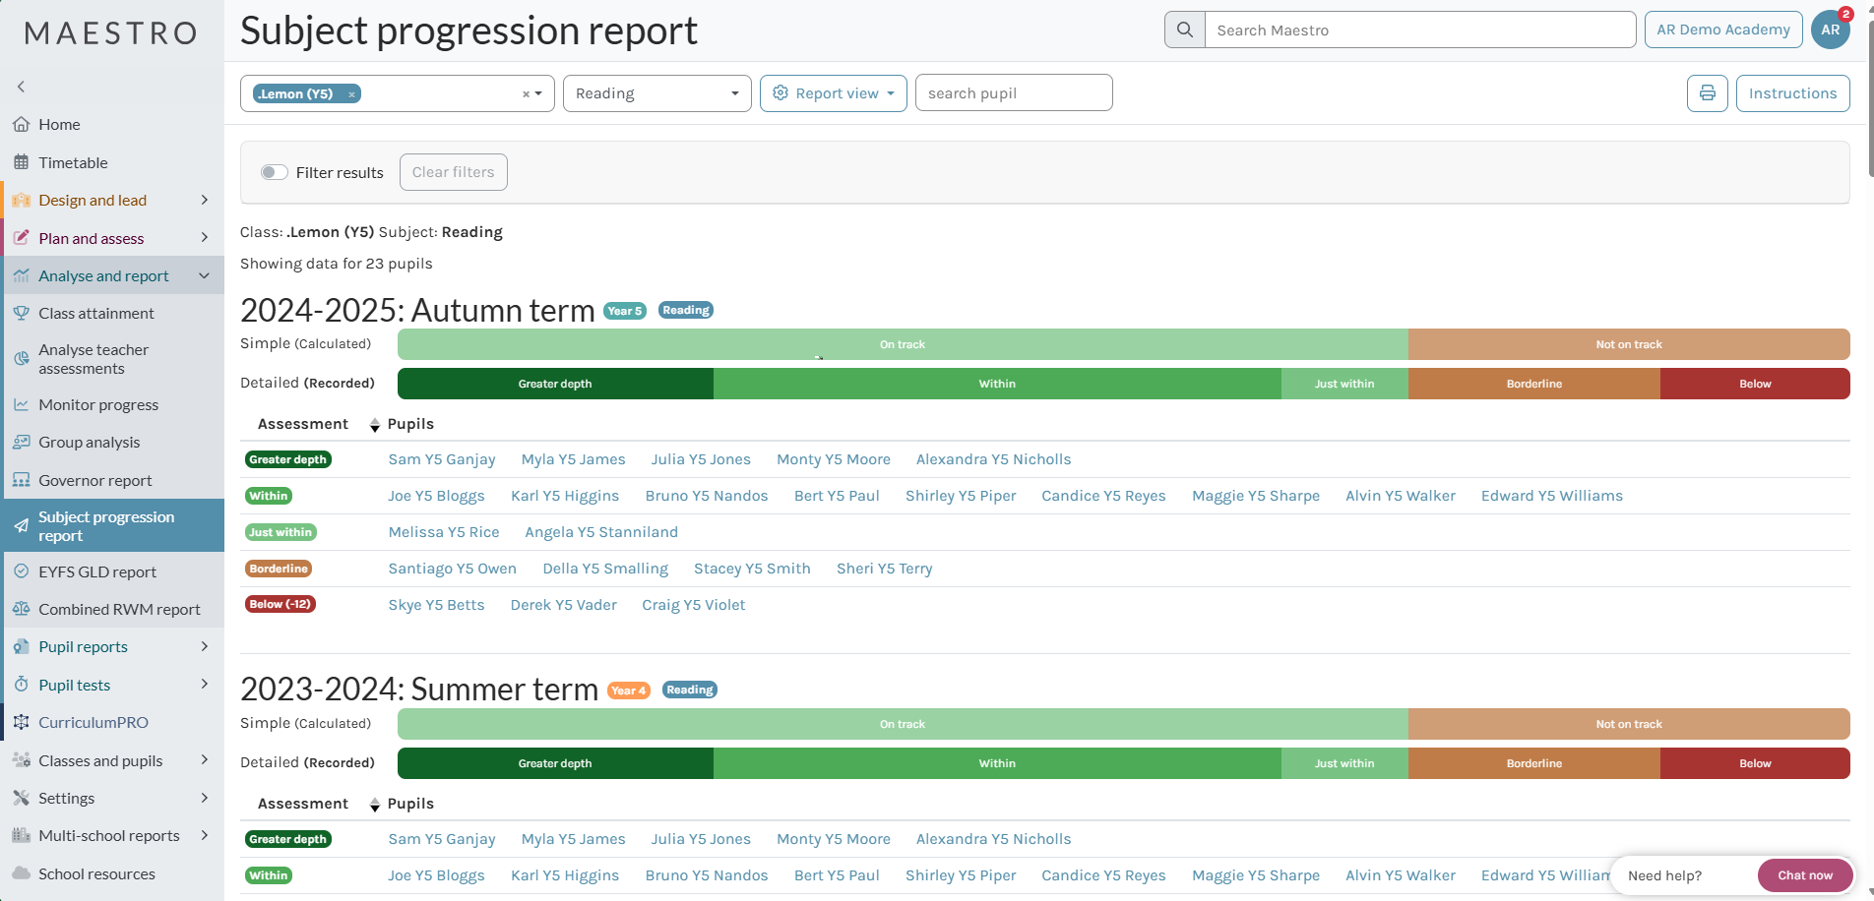Click the magnifier search icon

pyautogui.click(x=1185, y=30)
